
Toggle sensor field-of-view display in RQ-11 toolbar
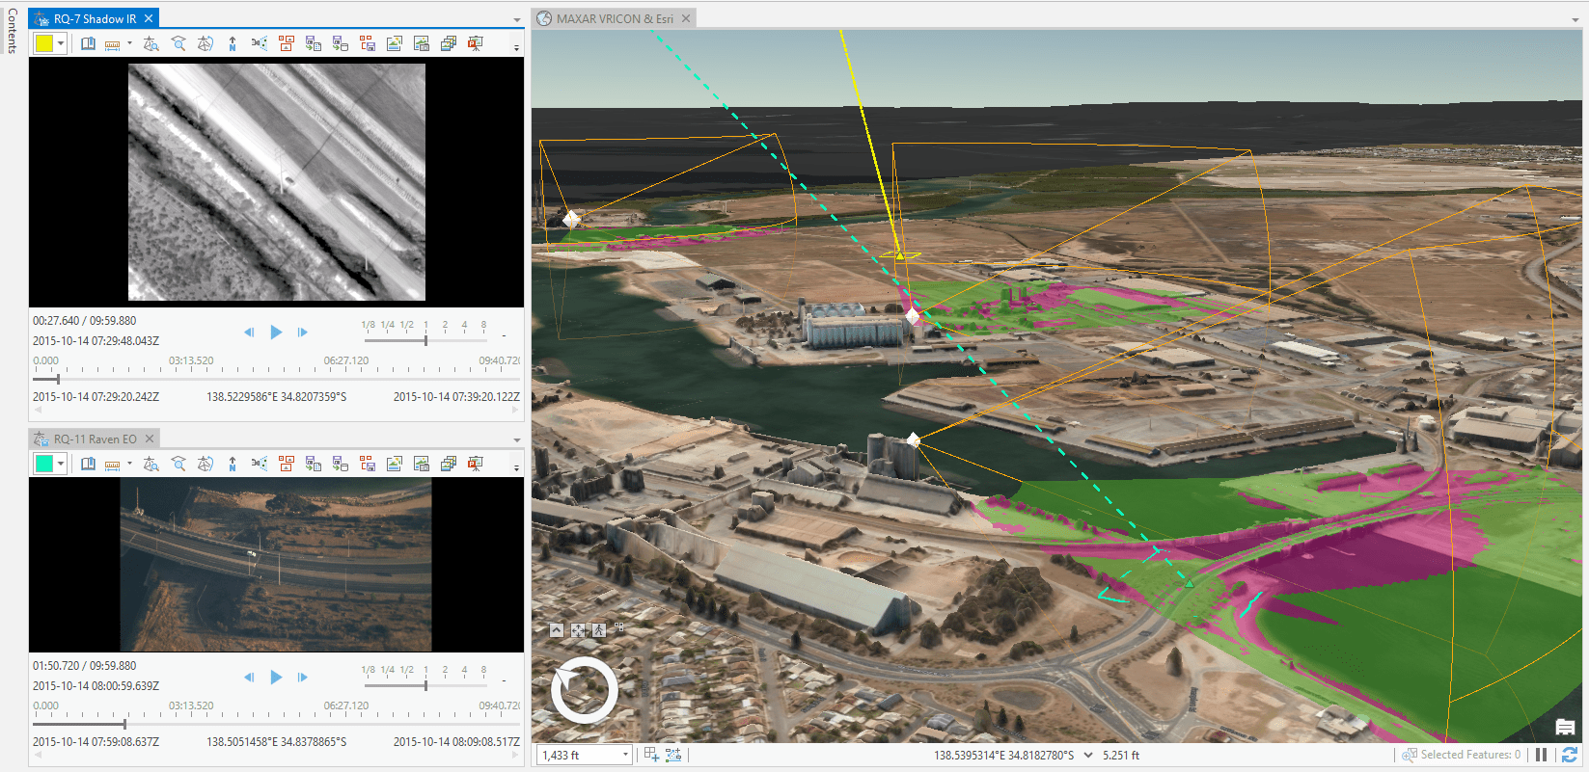pos(260,464)
